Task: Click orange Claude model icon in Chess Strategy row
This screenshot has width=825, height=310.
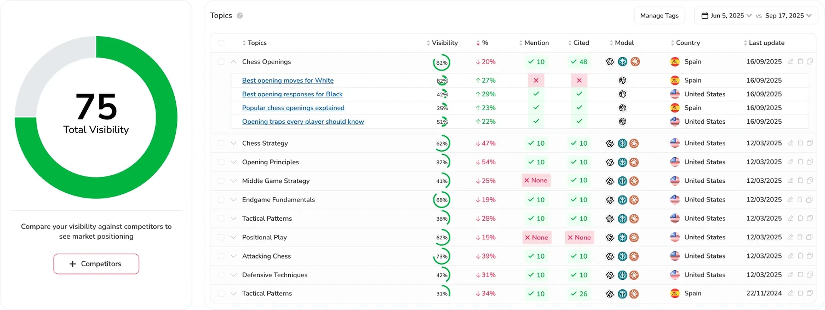Action: [634, 143]
